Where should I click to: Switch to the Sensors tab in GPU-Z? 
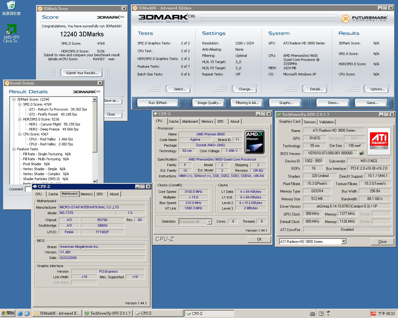click(x=310, y=122)
